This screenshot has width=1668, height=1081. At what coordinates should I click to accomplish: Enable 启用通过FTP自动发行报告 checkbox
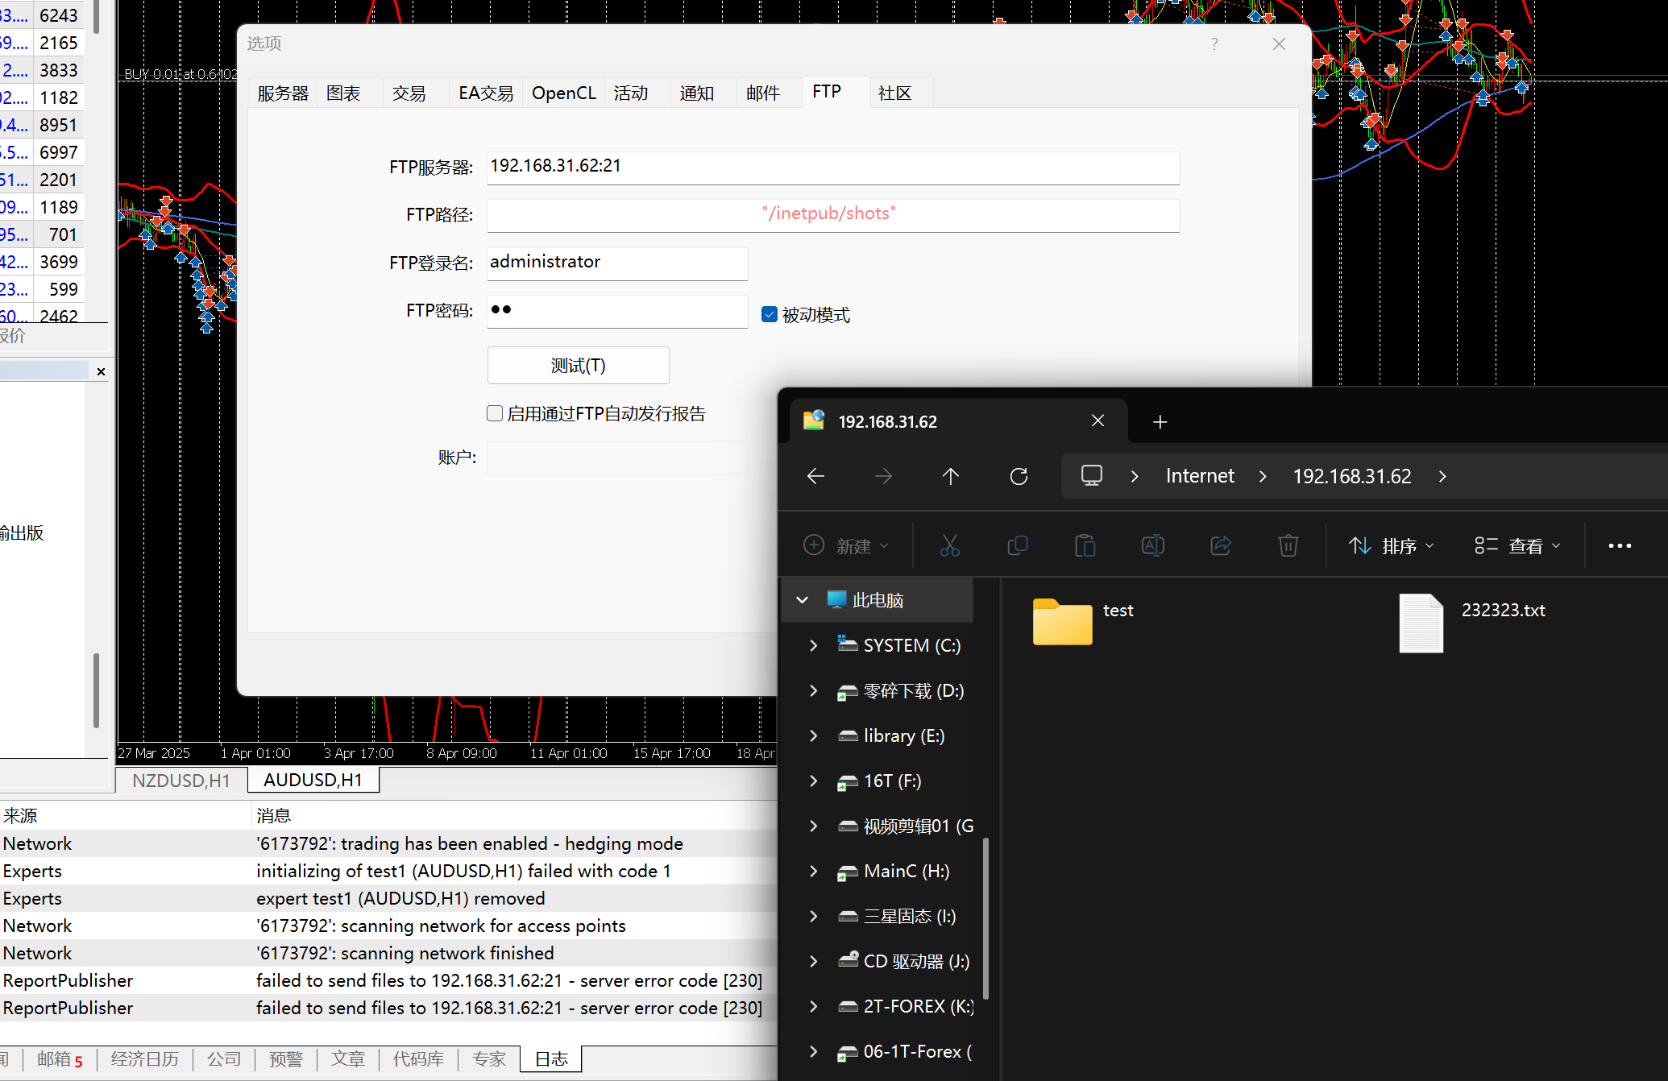[495, 414]
